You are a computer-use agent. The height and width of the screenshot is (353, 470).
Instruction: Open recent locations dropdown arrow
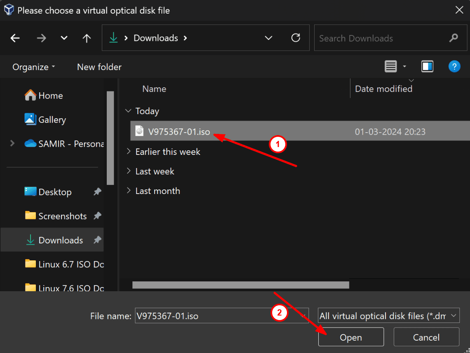pos(64,38)
